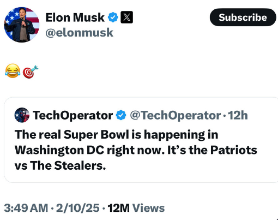Click the 12h quoted post timestamp
Image resolution: width=278 pixels, height=220 pixels.
pos(238,115)
